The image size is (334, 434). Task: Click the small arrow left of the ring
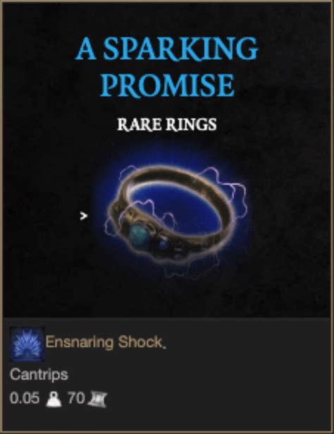click(x=84, y=216)
